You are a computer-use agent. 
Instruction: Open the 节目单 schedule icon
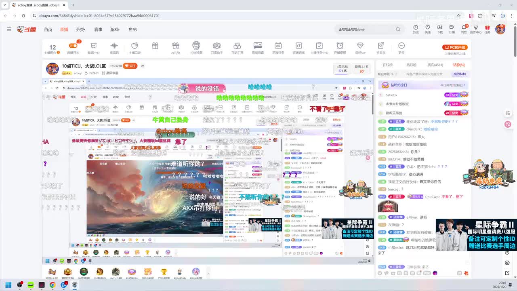[x=380, y=48]
